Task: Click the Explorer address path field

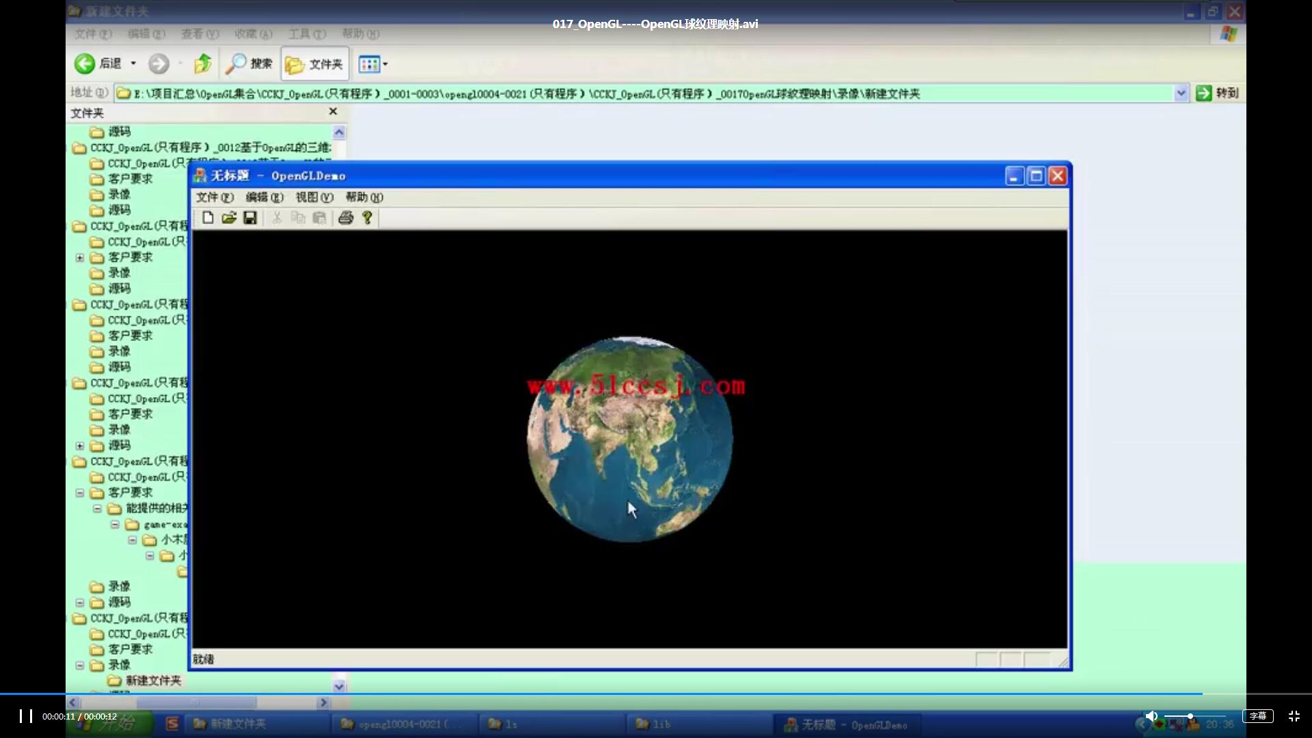Action: 644,94
